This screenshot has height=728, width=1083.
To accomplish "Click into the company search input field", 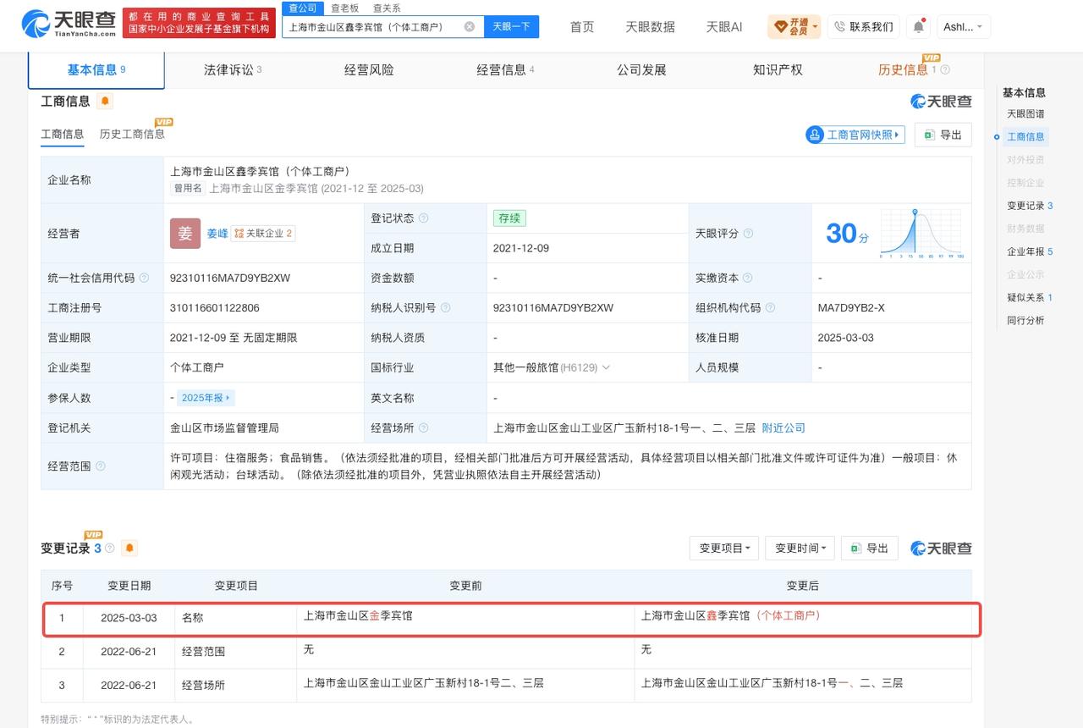I will click(375, 26).
